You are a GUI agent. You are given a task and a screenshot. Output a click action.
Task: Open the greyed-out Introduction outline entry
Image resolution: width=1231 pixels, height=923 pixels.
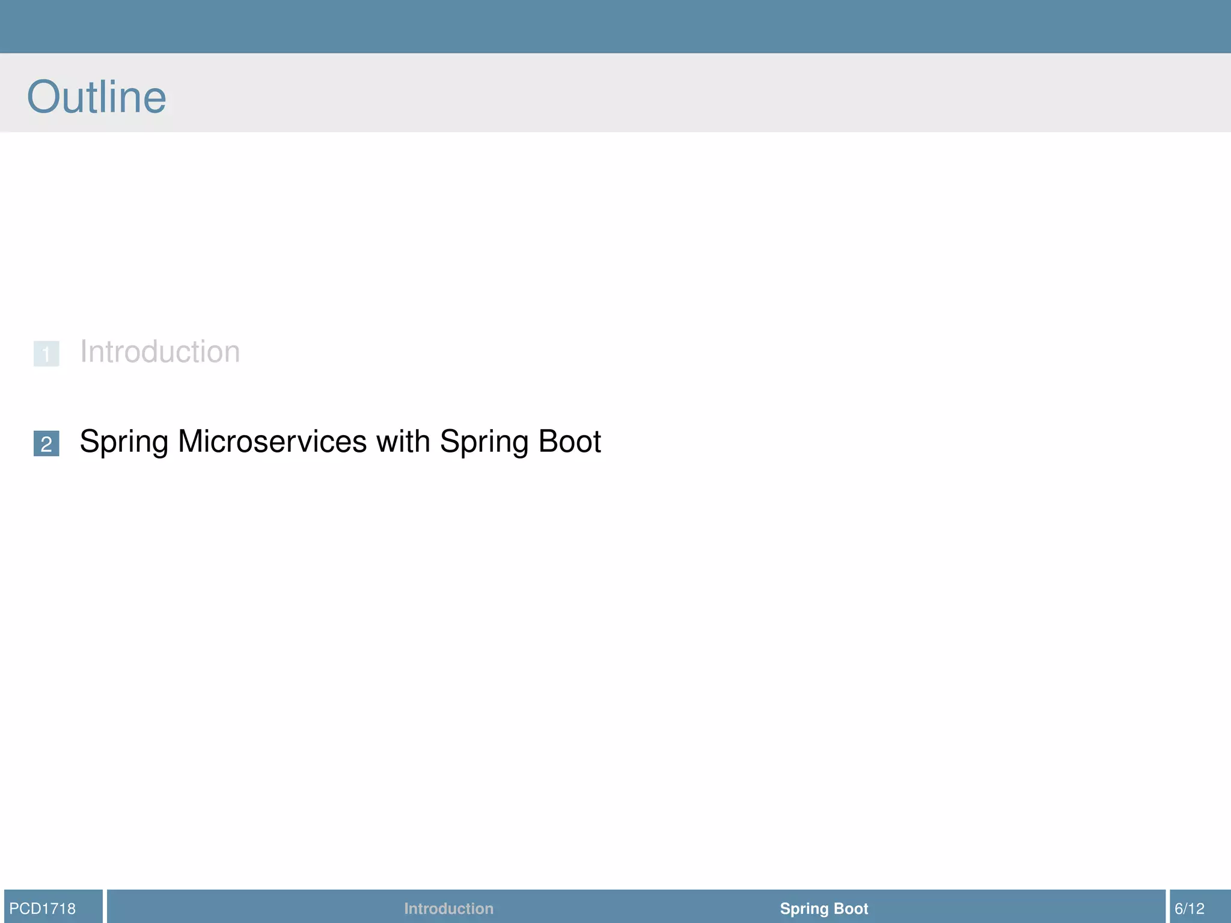click(160, 352)
